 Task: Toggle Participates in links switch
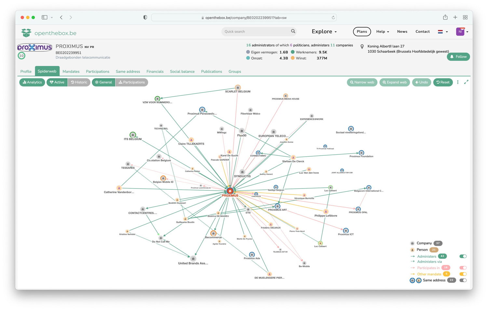[463, 268]
